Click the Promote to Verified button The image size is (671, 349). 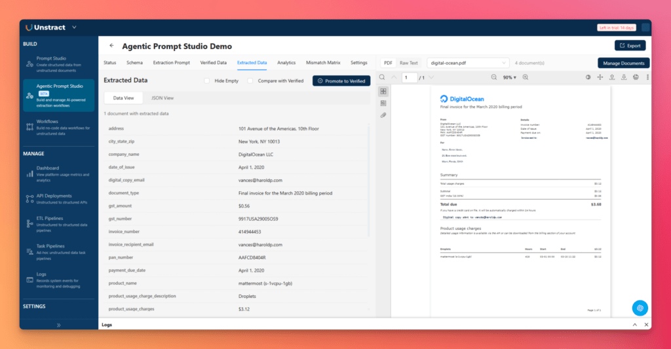click(x=341, y=81)
